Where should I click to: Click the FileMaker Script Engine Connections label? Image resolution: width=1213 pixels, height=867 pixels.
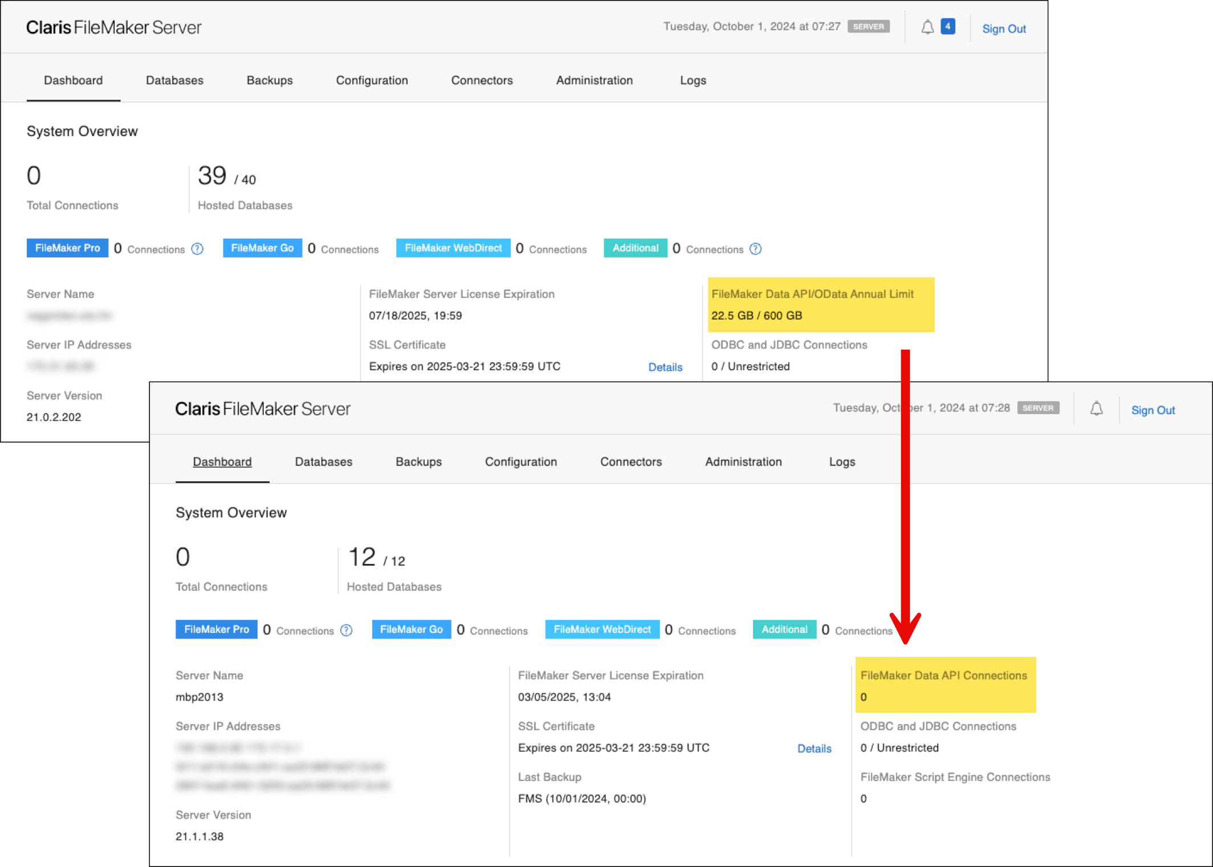[955, 777]
